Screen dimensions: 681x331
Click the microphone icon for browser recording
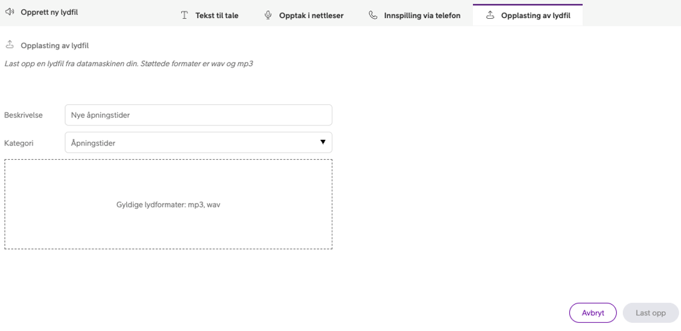pos(268,15)
